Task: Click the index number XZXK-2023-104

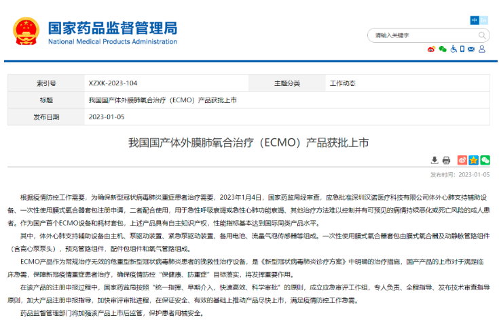Action: click(x=113, y=83)
